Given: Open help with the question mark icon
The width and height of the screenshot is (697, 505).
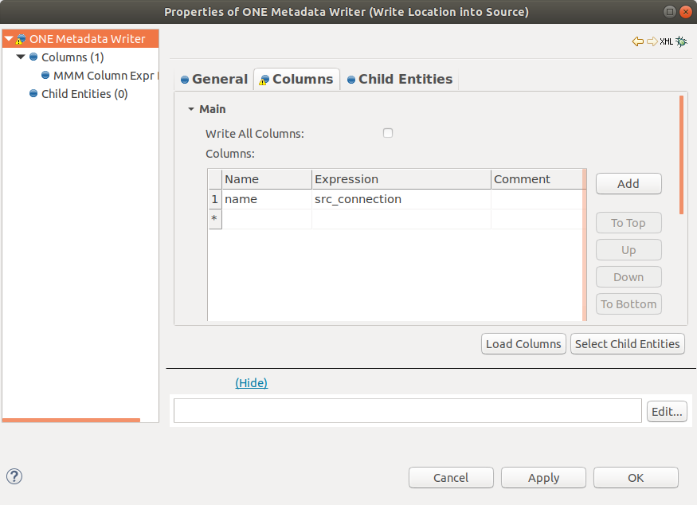Looking at the screenshot, I should click(14, 476).
